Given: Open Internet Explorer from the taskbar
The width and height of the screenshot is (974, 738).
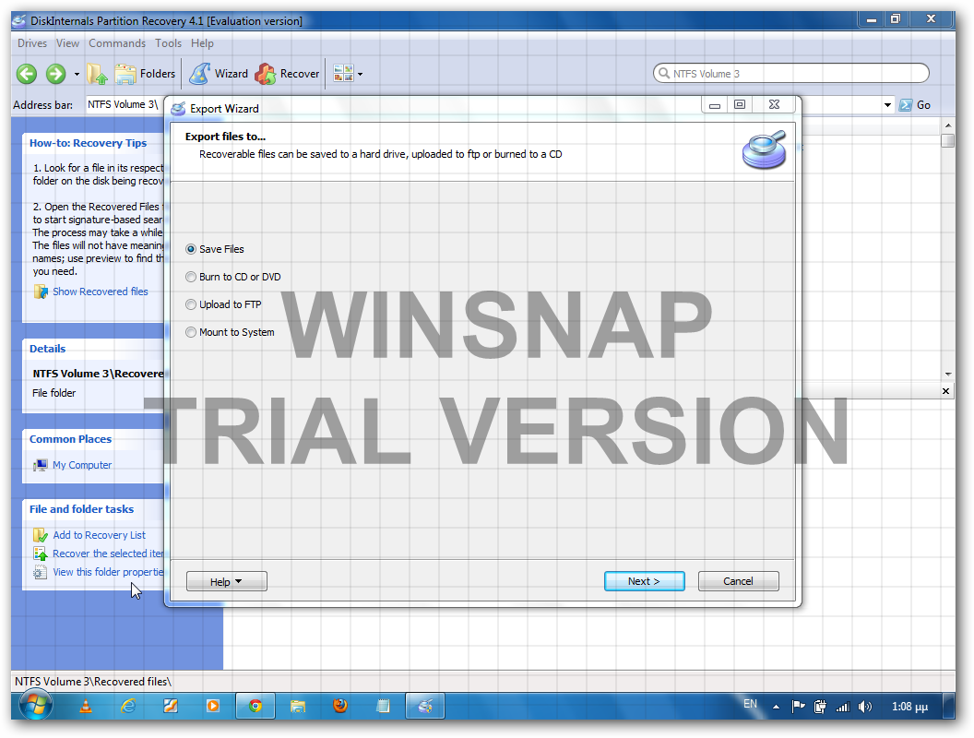Looking at the screenshot, I should [128, 706].
